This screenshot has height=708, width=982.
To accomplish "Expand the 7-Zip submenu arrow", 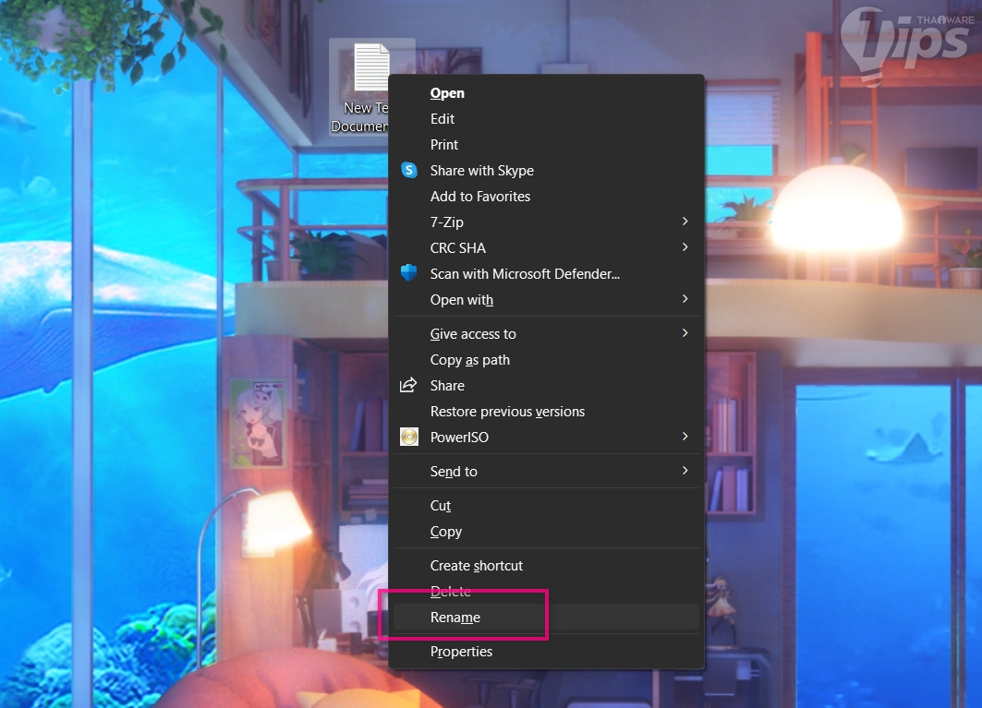I will 685,222.
